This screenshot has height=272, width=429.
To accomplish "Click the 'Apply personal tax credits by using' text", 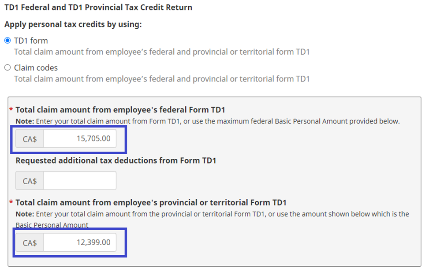I will click(73, 24).
